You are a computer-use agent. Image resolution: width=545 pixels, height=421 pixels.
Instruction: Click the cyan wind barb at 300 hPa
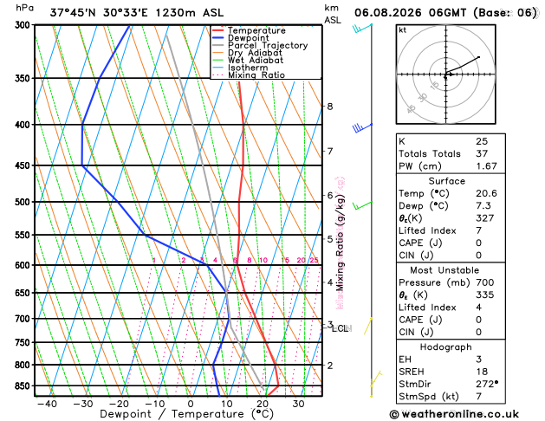pyautogui.click(x=362, y=28)
